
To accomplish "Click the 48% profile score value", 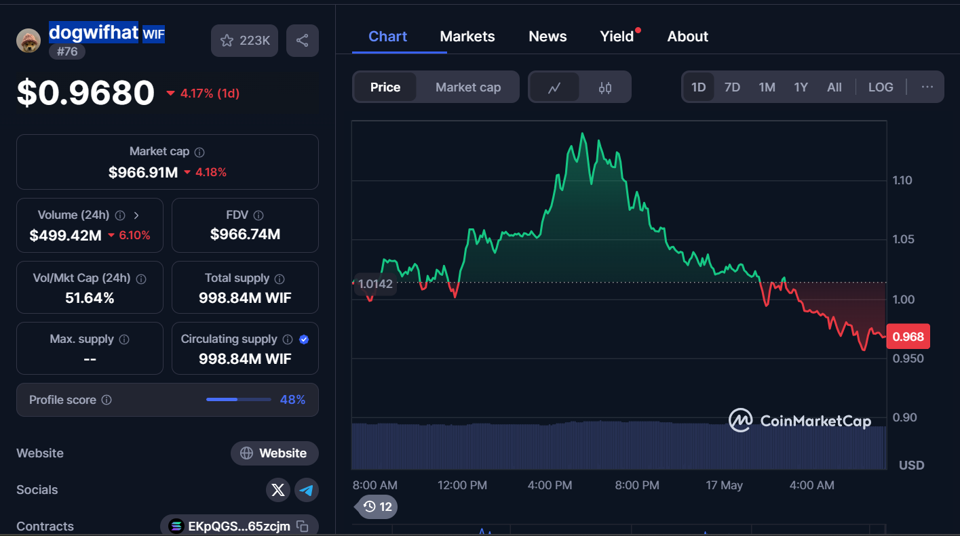I will coord(292,400).
